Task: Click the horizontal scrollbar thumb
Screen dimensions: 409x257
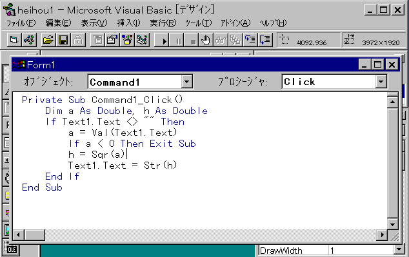Action: pyautogui.click(x=34, y=235)
